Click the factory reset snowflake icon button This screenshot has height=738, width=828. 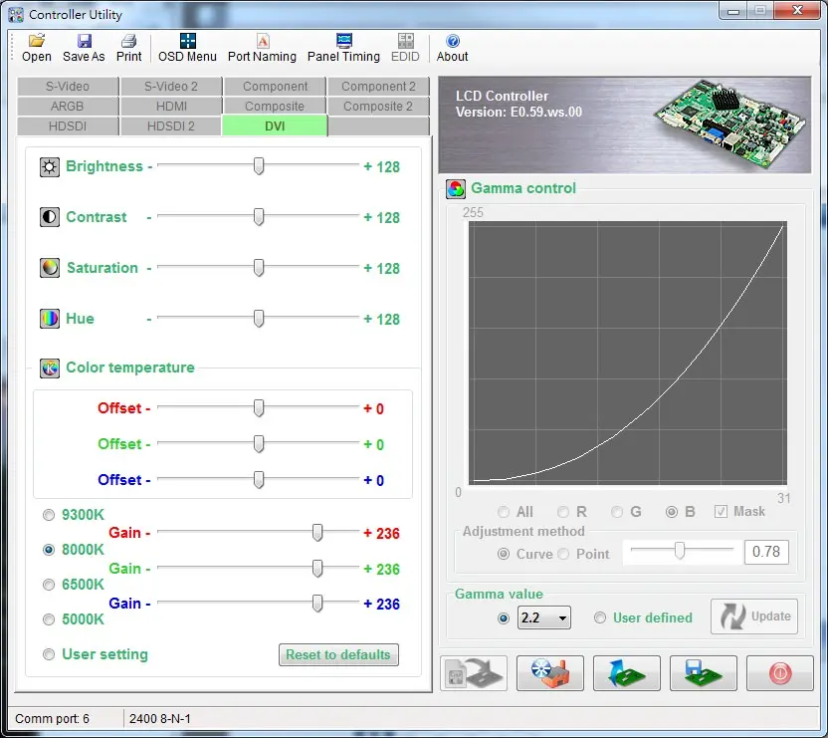tap(550, 673)
